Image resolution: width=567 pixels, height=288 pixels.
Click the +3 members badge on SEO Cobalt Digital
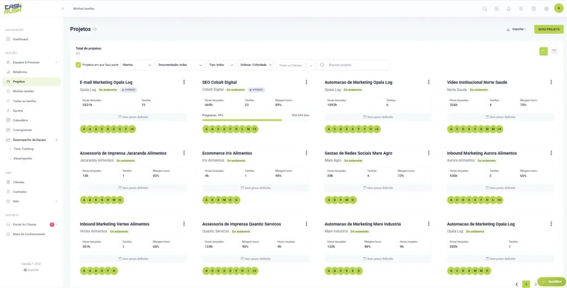click(x=254, y=129)
